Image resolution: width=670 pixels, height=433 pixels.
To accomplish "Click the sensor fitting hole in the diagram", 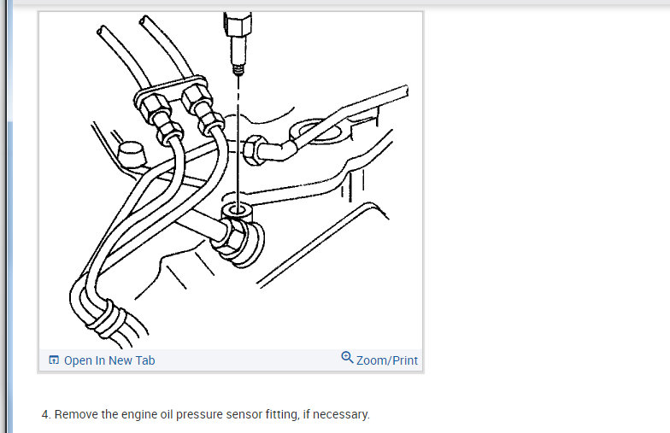I will tap(236, 210).
